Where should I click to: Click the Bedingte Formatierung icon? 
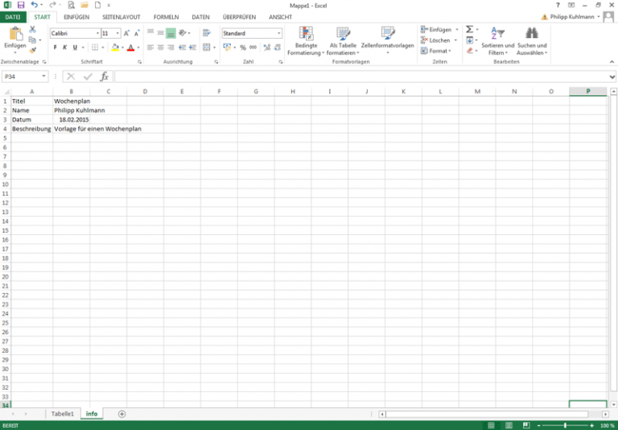tap(306, 39)
